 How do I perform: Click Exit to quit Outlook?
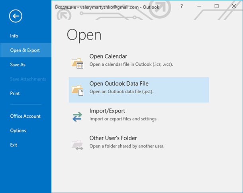pos(14,145)
